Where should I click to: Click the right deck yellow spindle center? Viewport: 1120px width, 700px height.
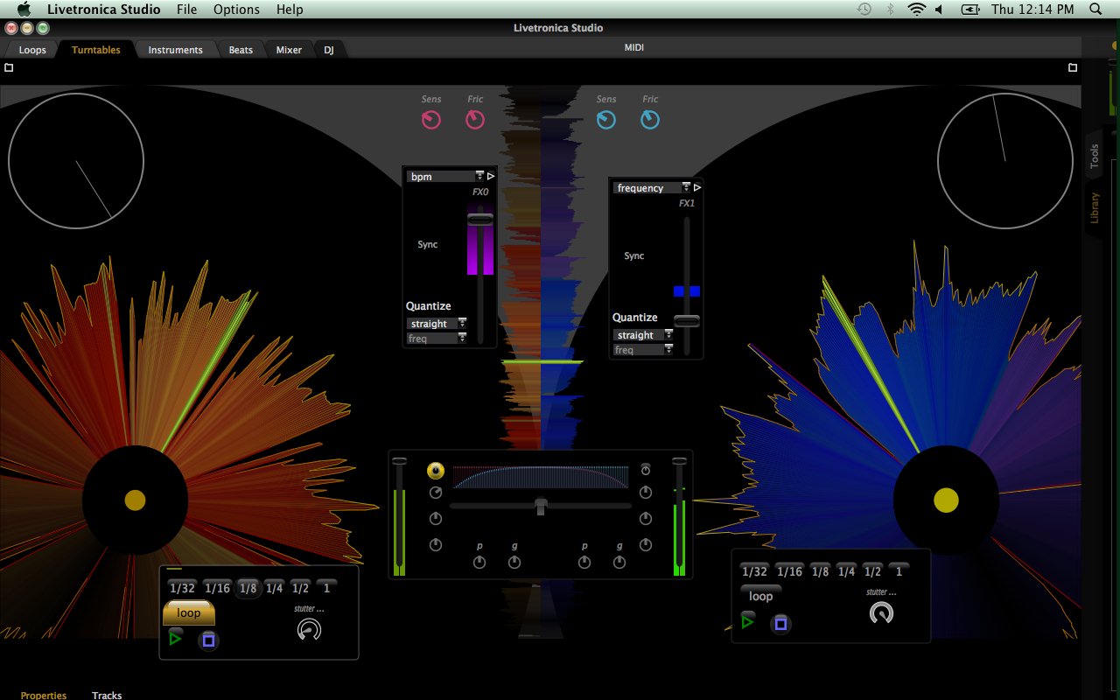tap(946, 500)
